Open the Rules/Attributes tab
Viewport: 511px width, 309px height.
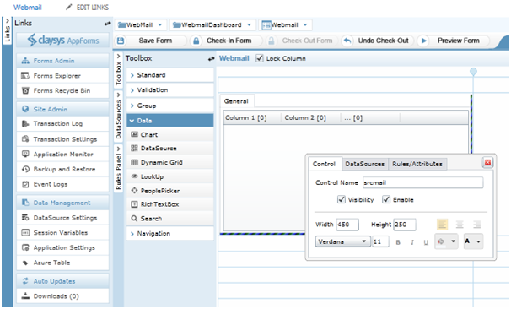[x=417, y=164]
